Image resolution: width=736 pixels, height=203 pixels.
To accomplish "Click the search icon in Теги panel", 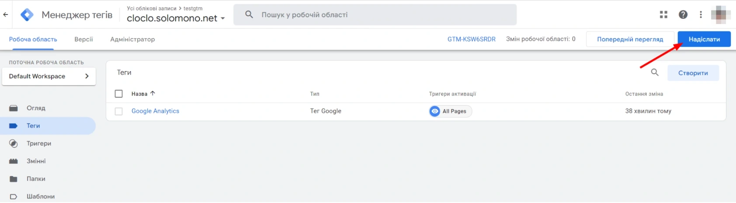I will 654,72.
